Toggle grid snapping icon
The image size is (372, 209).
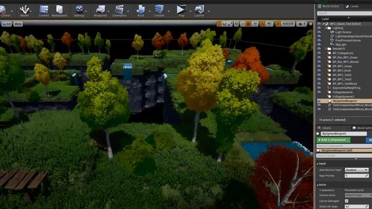tap(248, 24)
